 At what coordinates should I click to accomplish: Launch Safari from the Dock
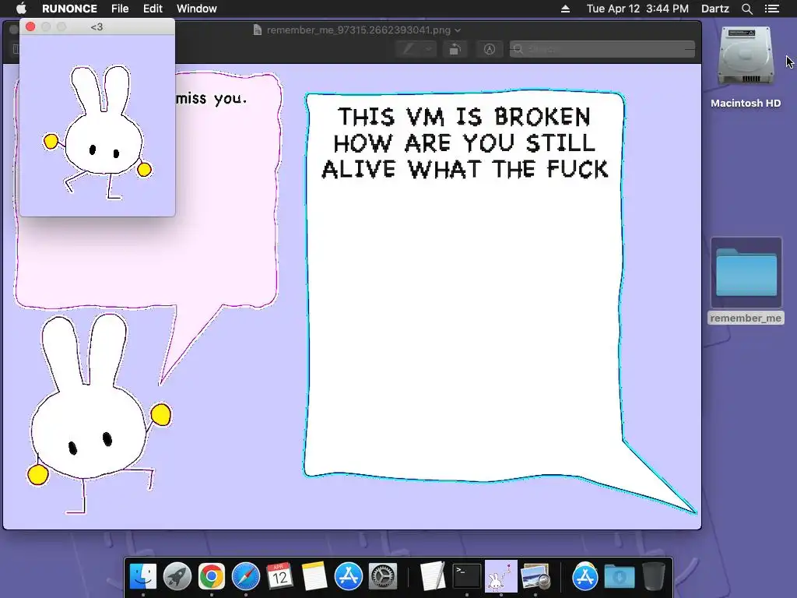pyautogui.click(x=245, y=576)
